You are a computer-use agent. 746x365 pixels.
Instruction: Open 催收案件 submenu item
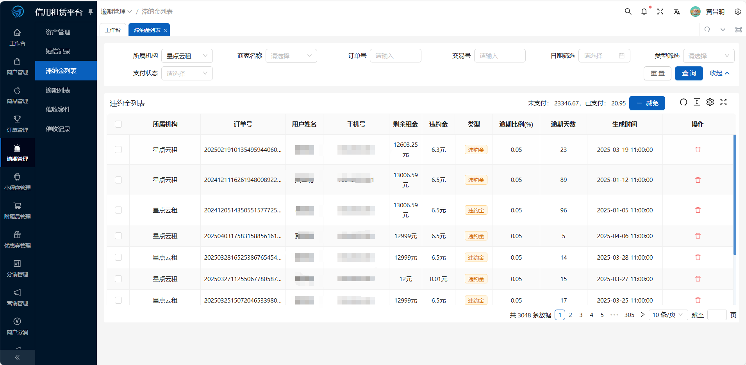click(66, 109)
